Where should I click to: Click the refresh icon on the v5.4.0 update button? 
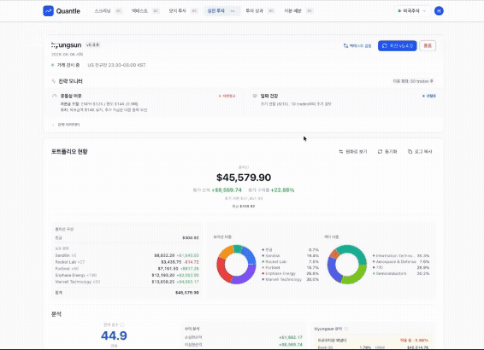click(384, 45)
